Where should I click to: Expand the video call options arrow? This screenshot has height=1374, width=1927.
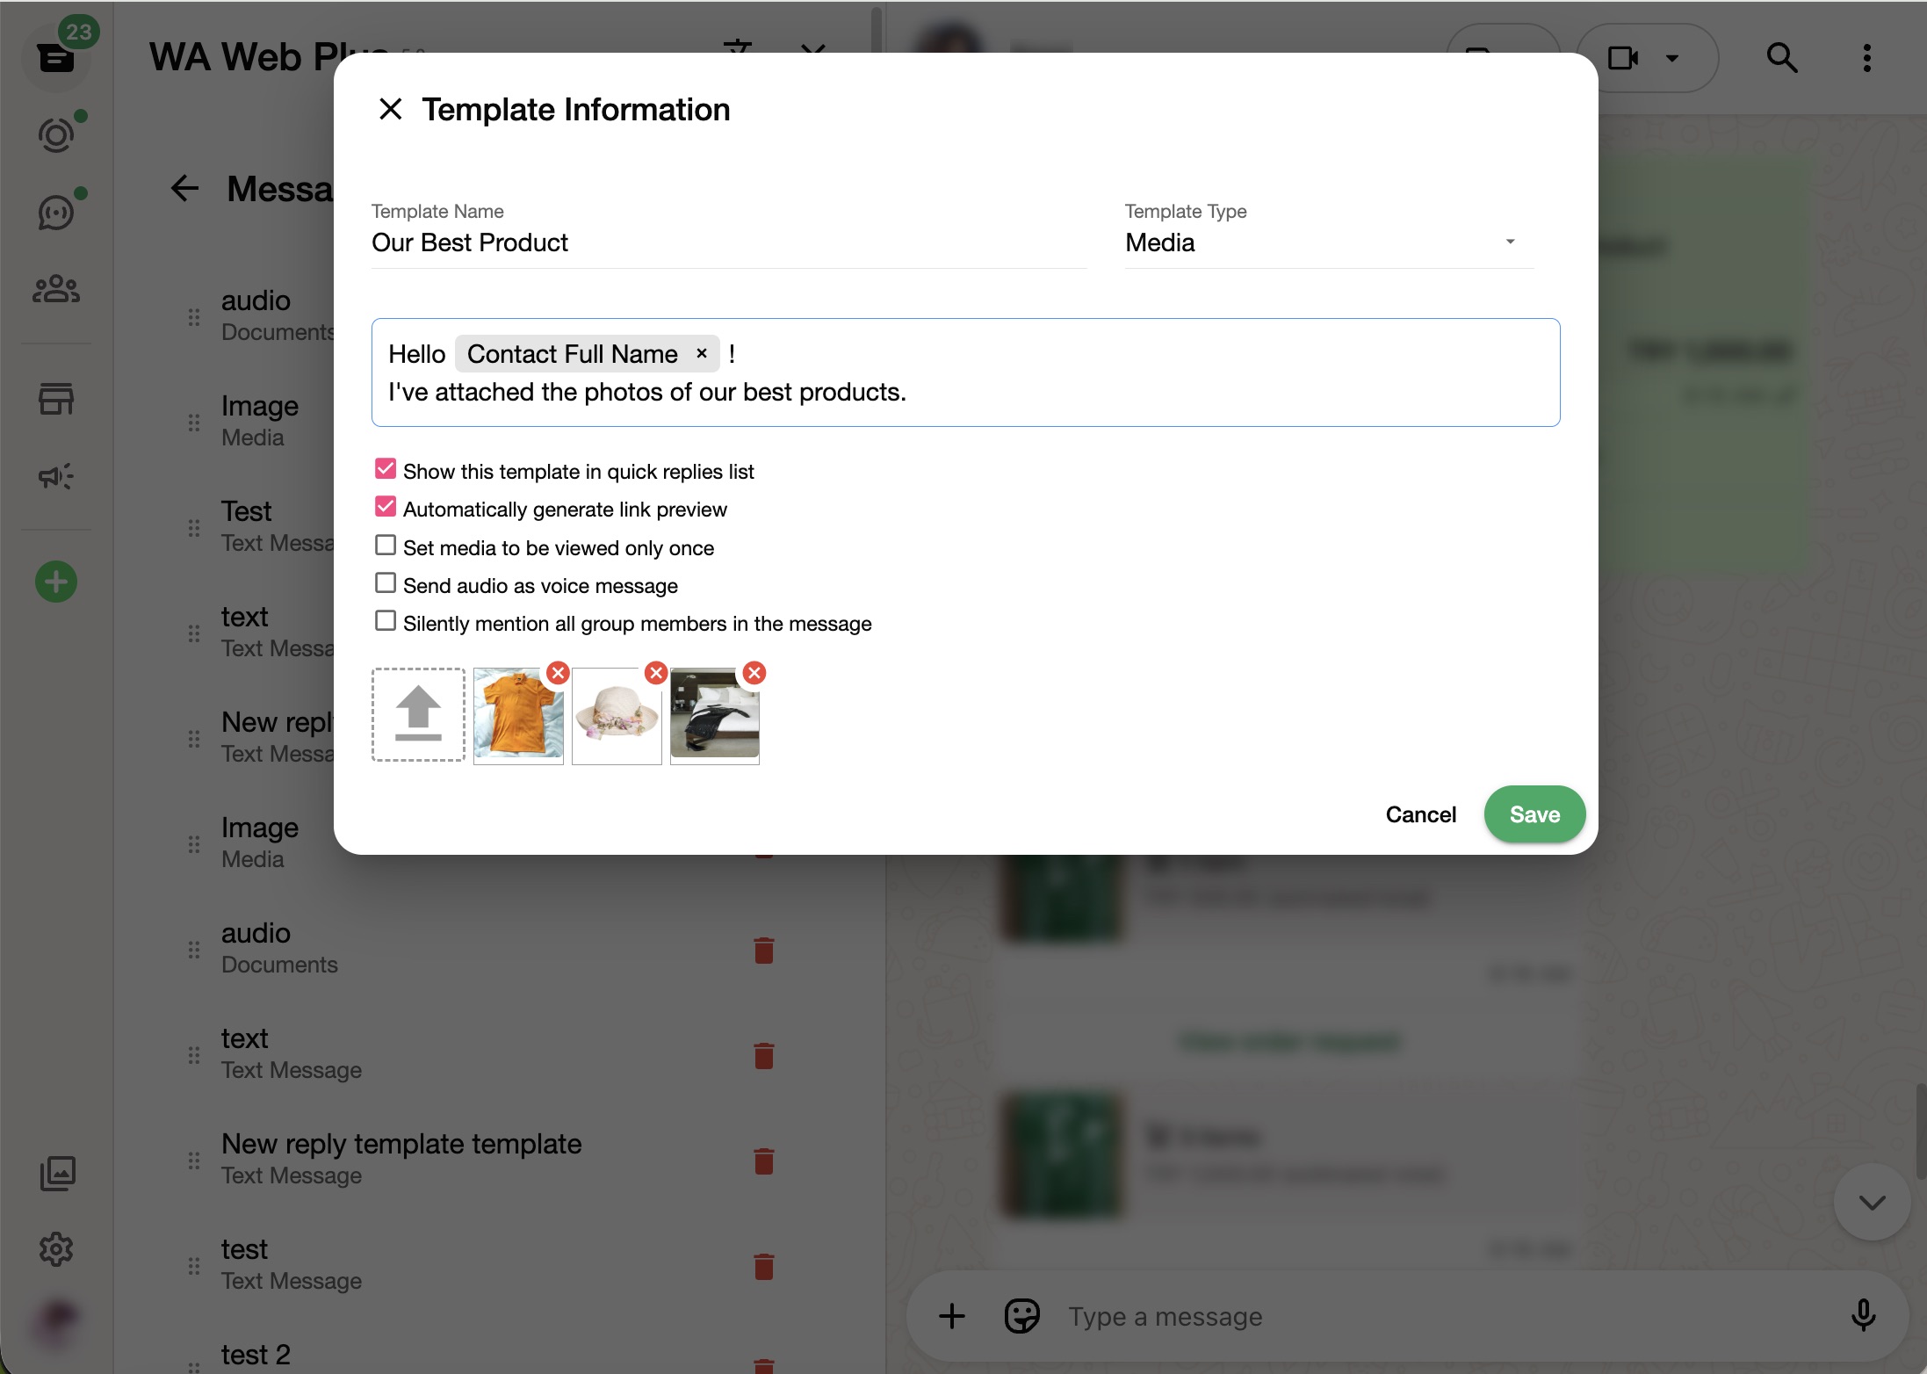[1672, 57]
